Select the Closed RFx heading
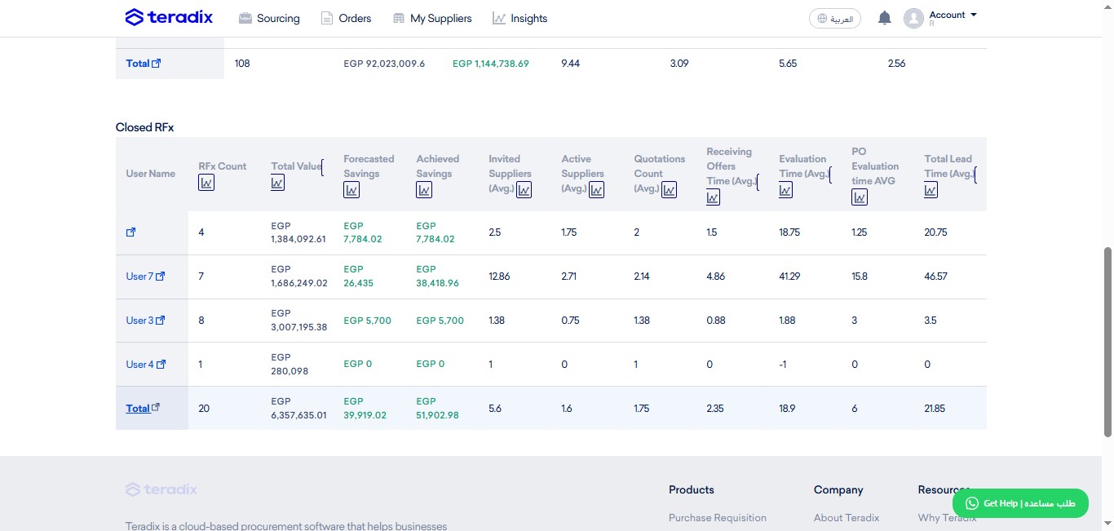The height and width of the screenshot is (531, 1114). tap(144, 127)
